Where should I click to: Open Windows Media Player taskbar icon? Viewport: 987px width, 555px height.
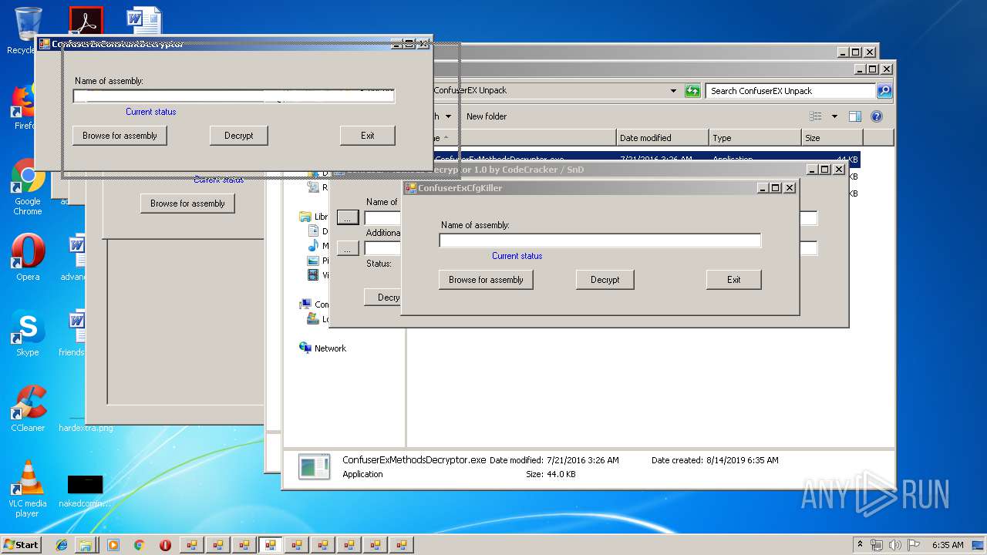click(x=113, y=545)
